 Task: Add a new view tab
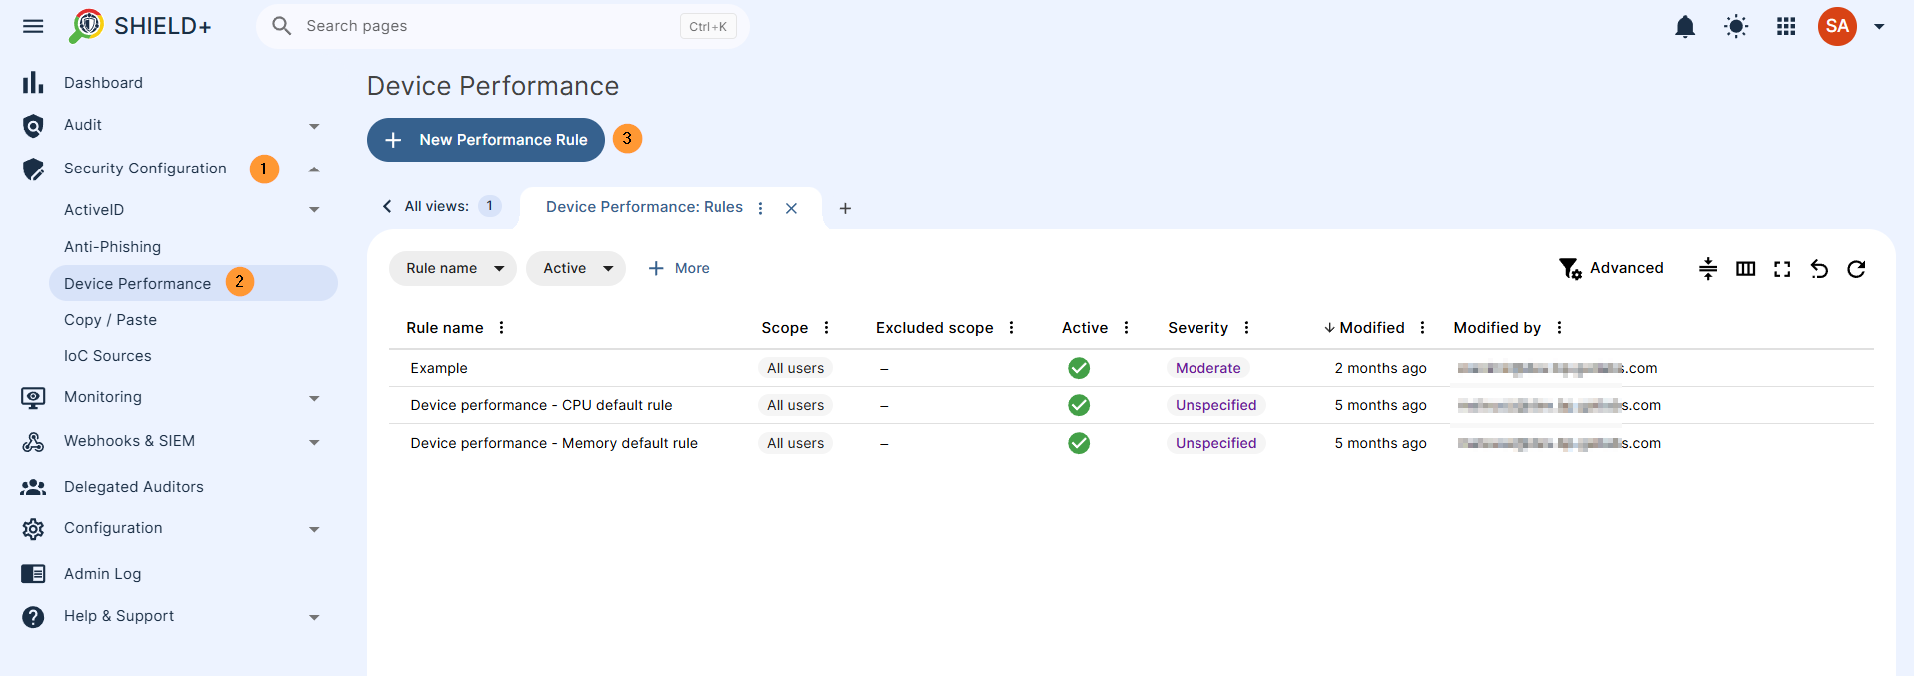pos(845,208)
